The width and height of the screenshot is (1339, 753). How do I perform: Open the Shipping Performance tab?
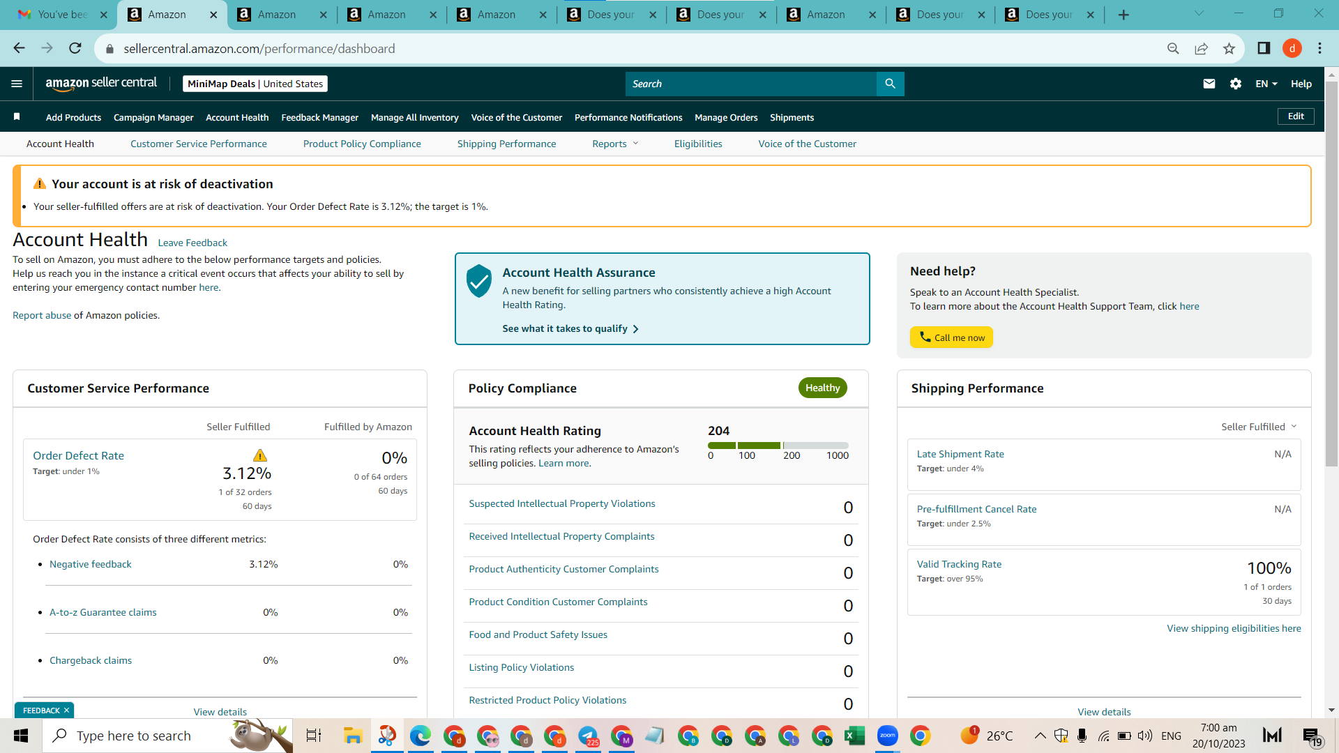pyautogui.click(x=507, y=144)
